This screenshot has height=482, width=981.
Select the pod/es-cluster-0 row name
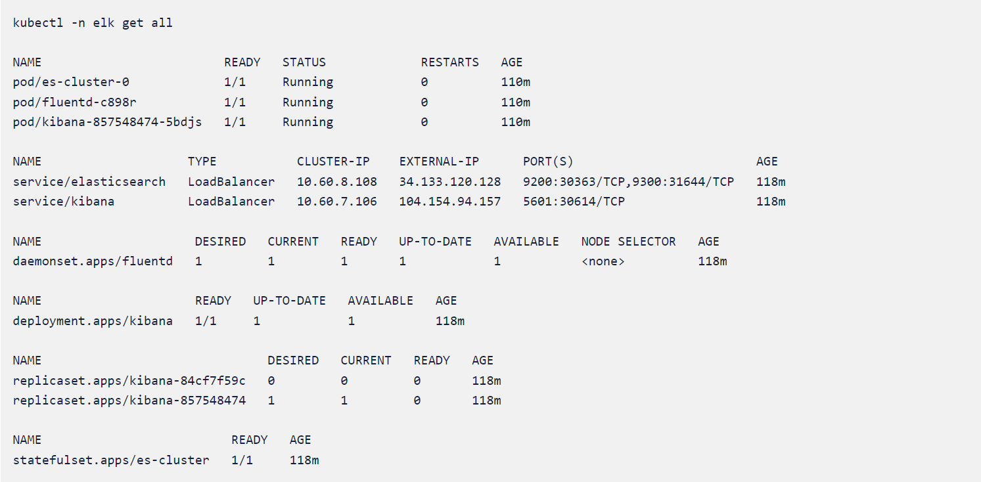tap(71, 82)
